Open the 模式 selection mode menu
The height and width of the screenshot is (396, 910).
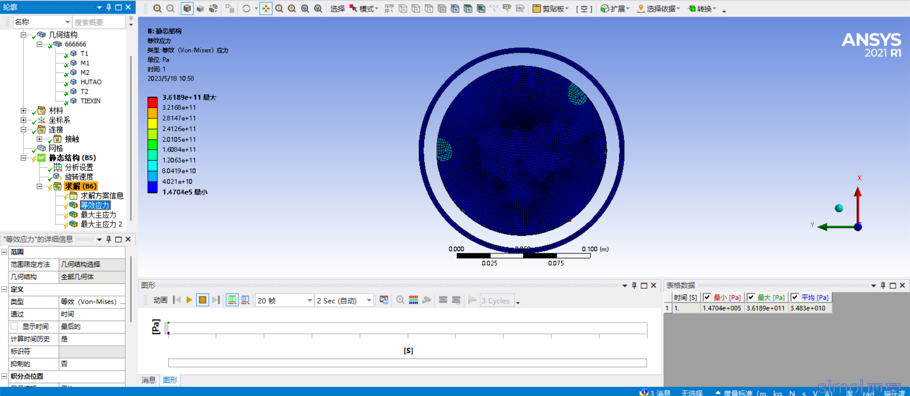[364, 9]
